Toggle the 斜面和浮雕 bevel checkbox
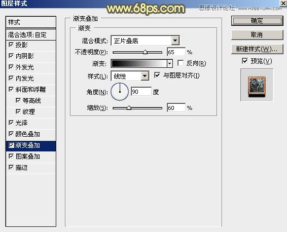 coord(11,89)
